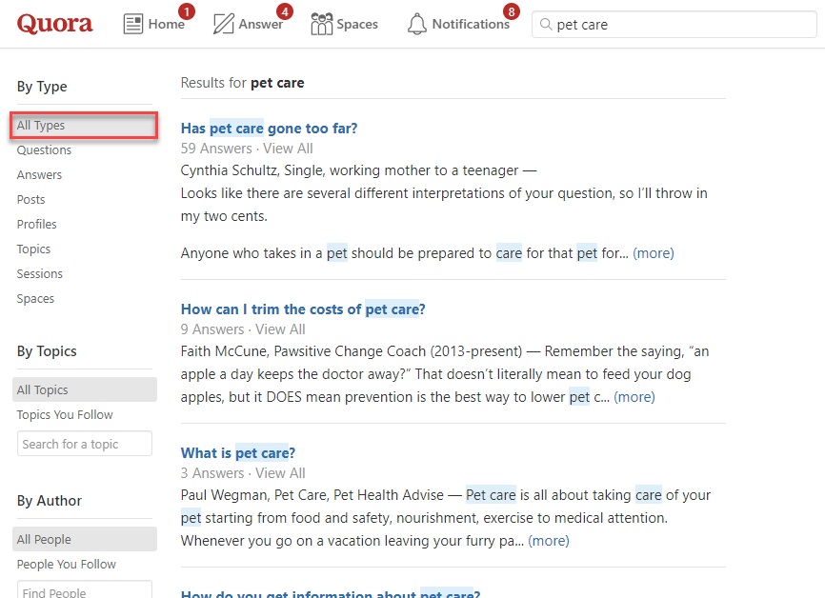Show only People You Follow
The image size is (825, 598).
coord(67,564)
